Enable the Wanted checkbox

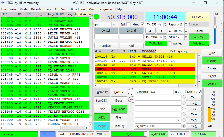point(170,43)
